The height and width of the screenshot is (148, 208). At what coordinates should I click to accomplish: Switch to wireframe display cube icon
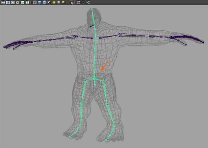[34, 2]
